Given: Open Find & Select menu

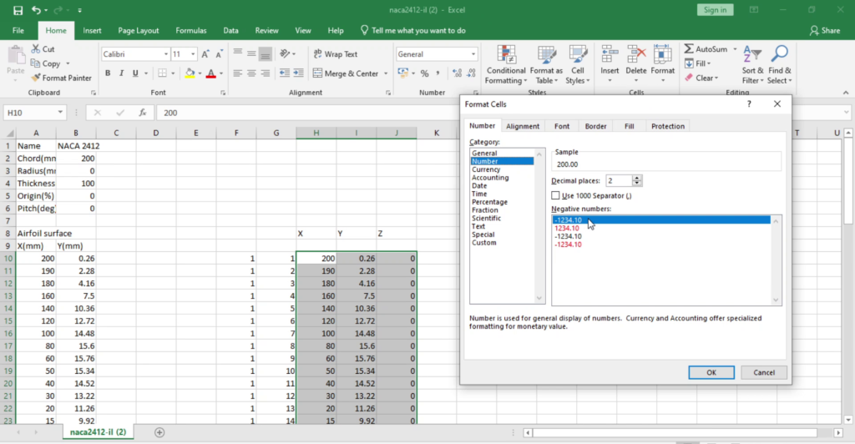Looking at the screenshot, I should coord(779,65).
